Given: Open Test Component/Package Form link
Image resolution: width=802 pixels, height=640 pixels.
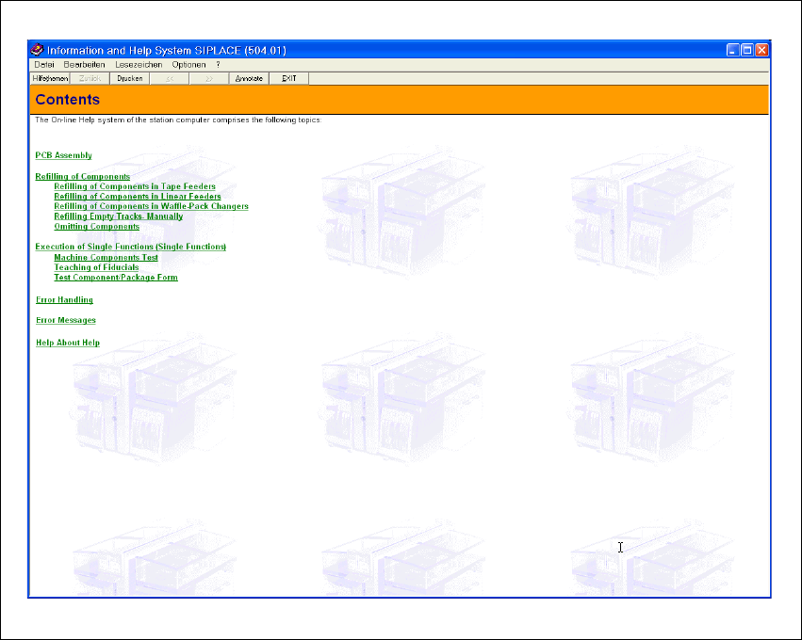Looking at the screenshot, I should [x=116, y=278].
